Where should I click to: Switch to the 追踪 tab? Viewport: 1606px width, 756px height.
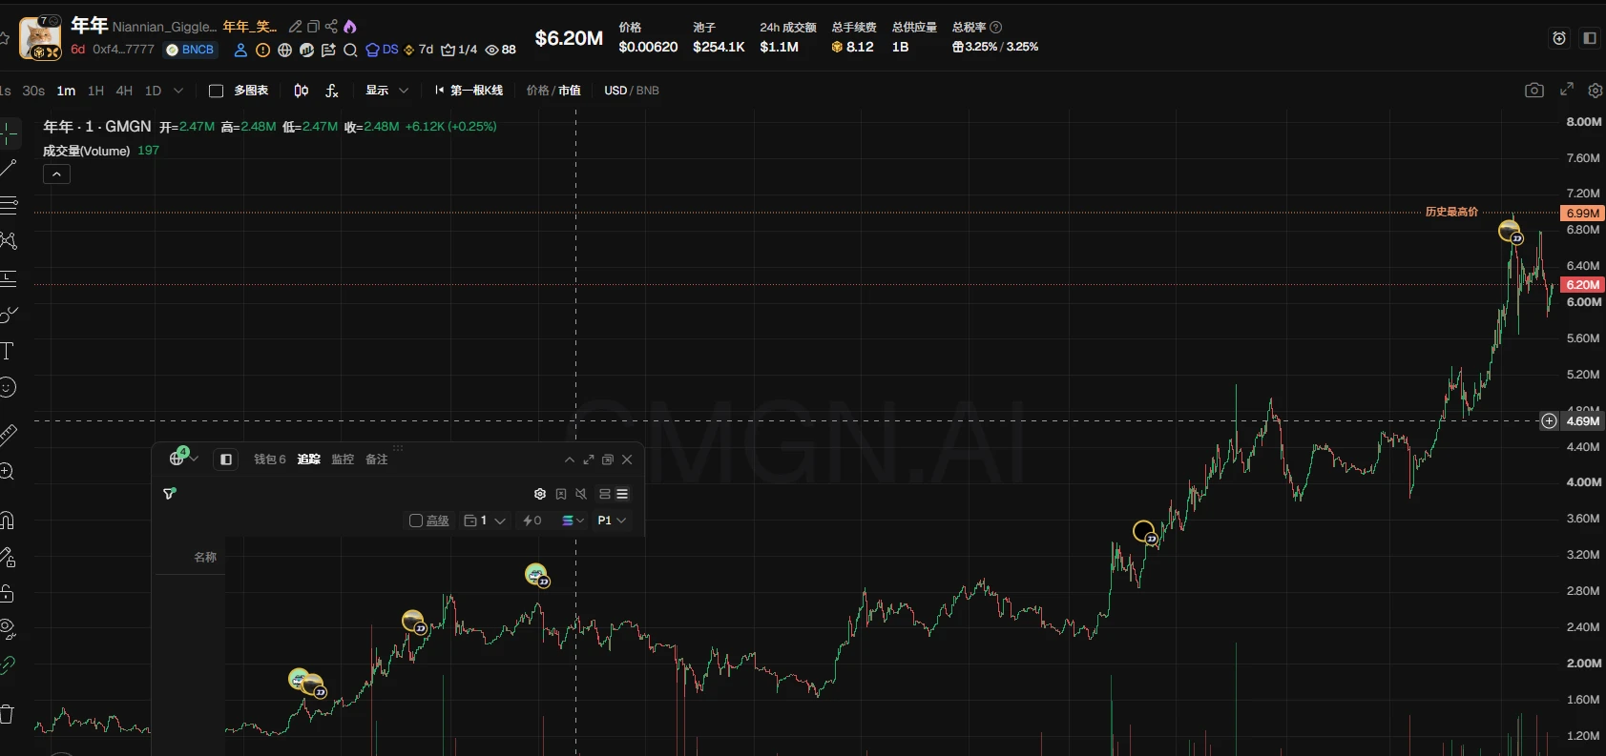pos(308,460)
